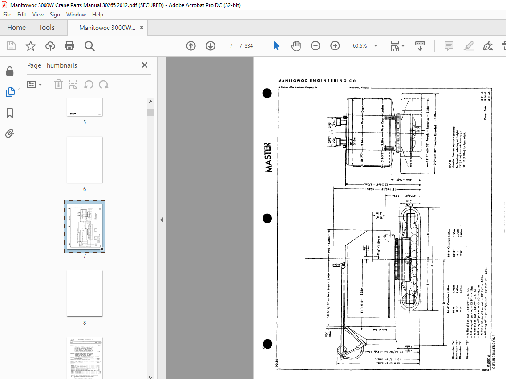Select the page 7 thumbnail
This screenshot has width=506, height=379.
coord(85,226)
